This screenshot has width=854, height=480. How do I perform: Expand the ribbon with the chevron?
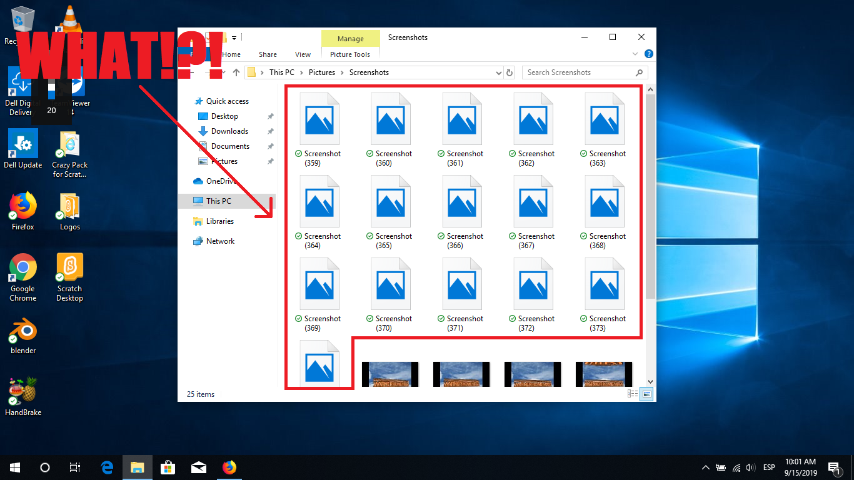pos(636,54)
